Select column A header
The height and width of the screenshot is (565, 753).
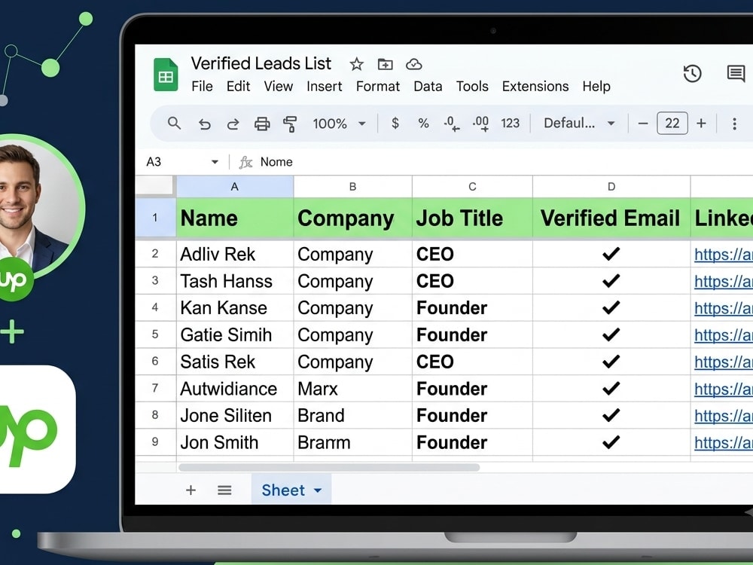click(235, 186)
